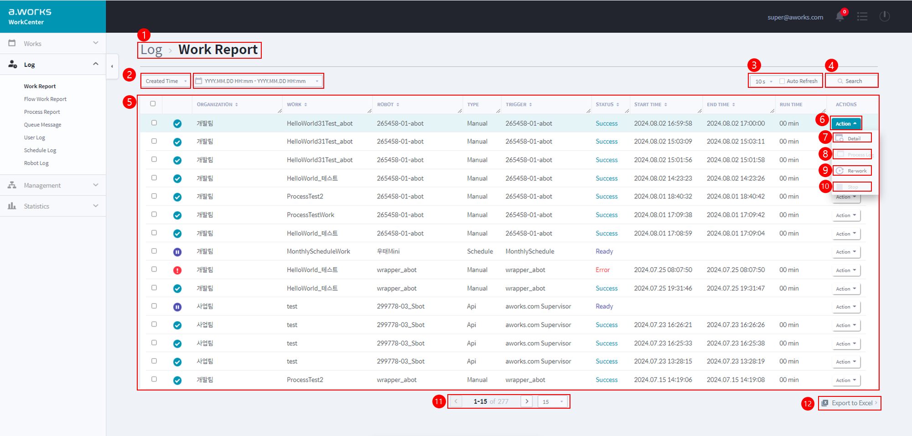This screenshot has height=436, width=912.
Task: Check the row with start time 2024.07.23 16:26:21
Action: [x=154, y=324]
